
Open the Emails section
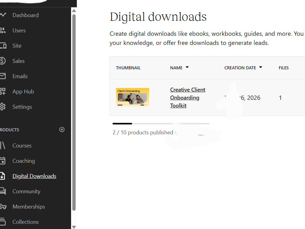20,76
